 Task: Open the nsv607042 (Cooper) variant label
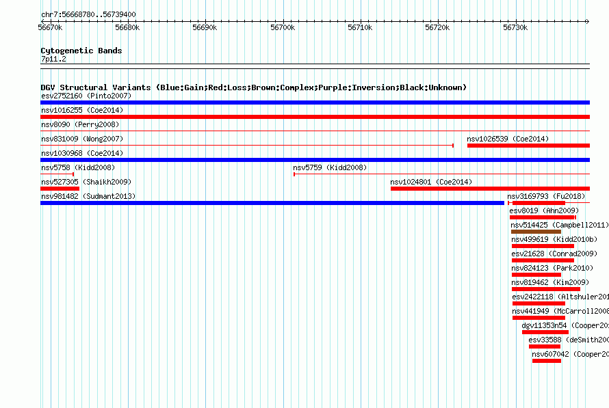(x=570, y=354)
